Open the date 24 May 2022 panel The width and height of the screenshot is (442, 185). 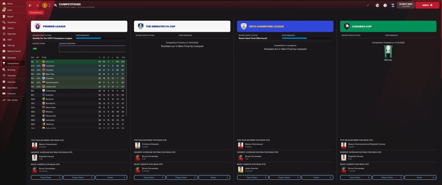[x=406, y=5]
